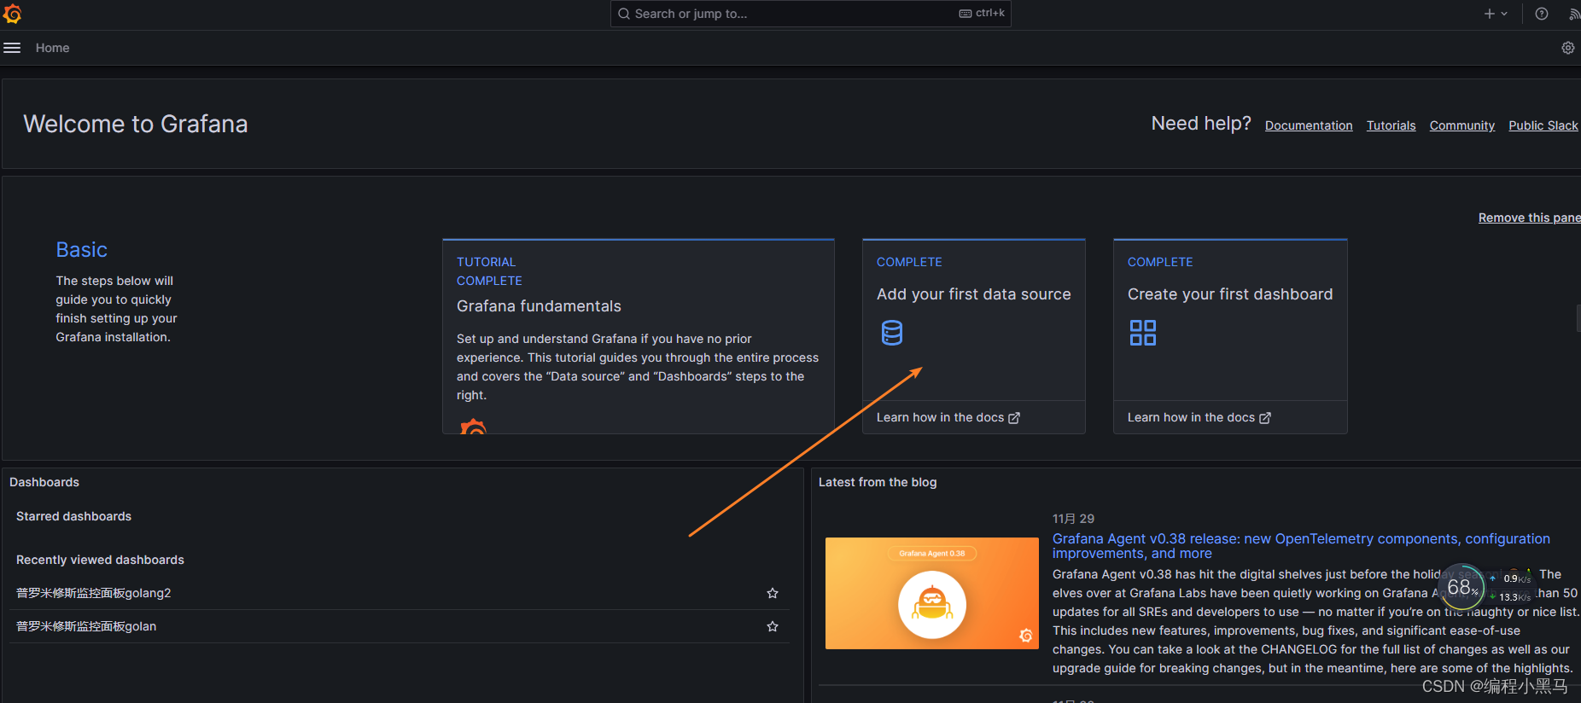
Task: Open the Grafana fundamentals tutorial card
Action: coord(639,336)
